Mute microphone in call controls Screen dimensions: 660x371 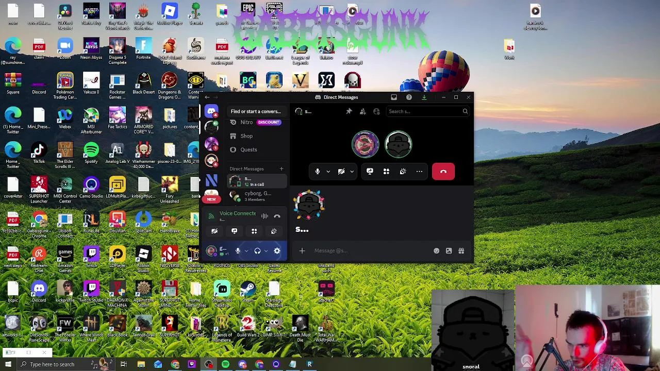318,172
